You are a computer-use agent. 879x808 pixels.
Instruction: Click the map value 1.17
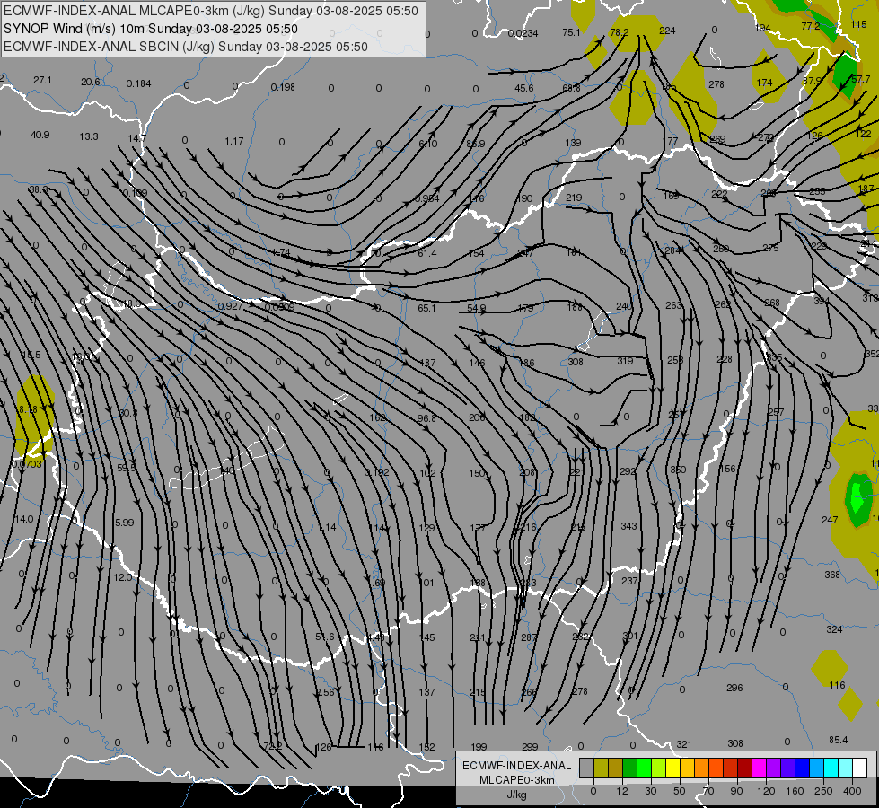tap(234, 141)
